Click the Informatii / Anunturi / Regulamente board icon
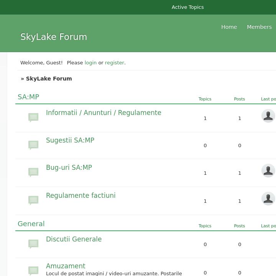 [33, 117]
